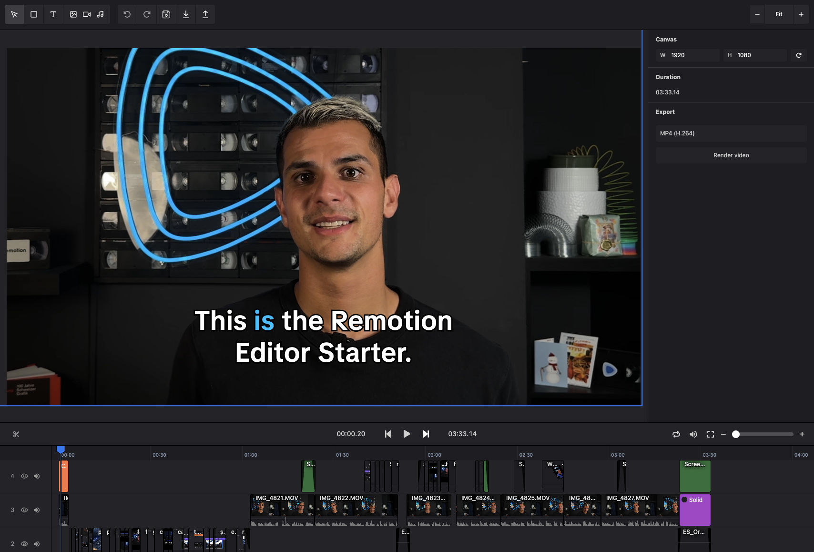
Task: Redo the last action
Action: point(147,14)
